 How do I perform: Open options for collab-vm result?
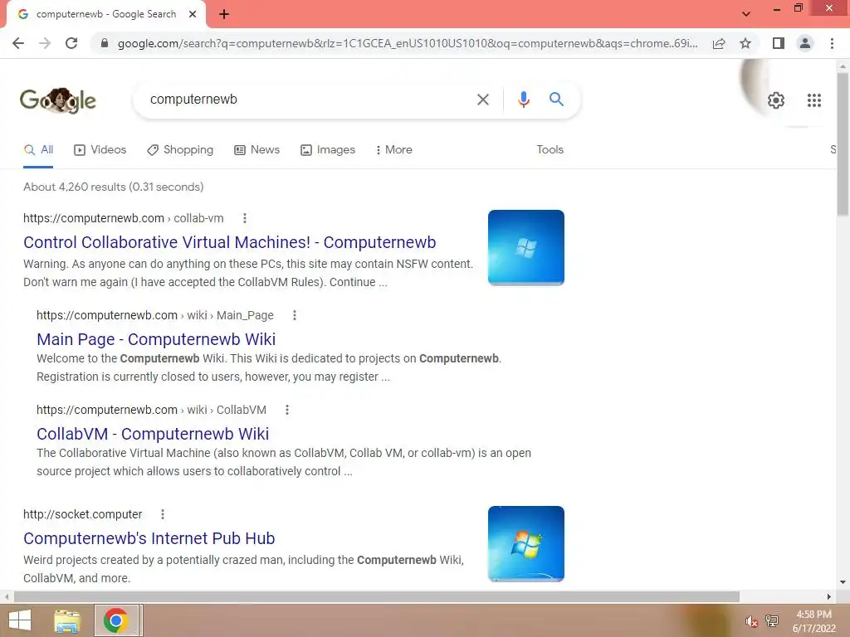pos(245,218)
